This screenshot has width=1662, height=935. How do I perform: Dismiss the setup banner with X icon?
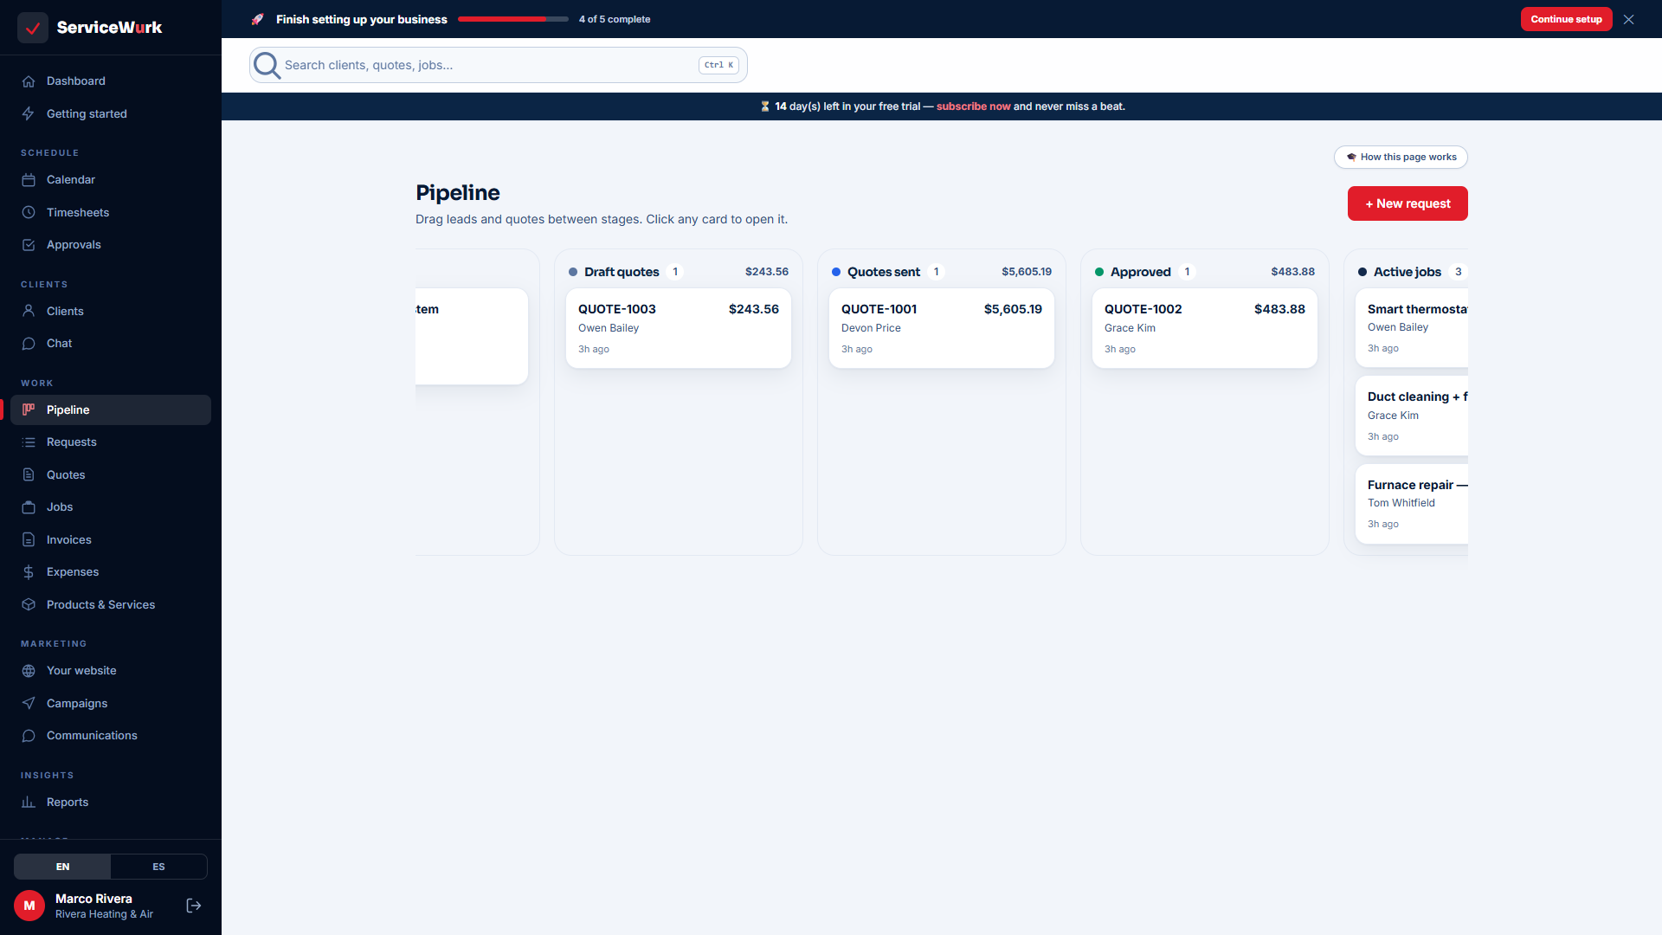pos(1629,19)
